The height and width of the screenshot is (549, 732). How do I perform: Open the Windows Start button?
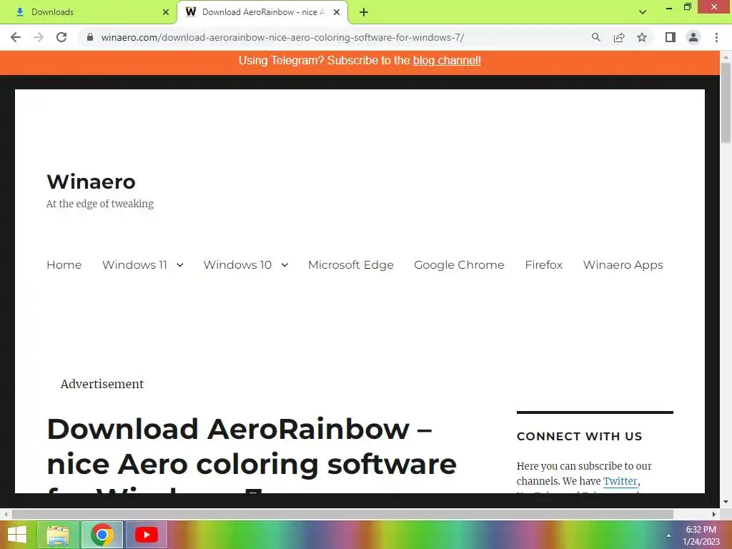coord(17,535)
